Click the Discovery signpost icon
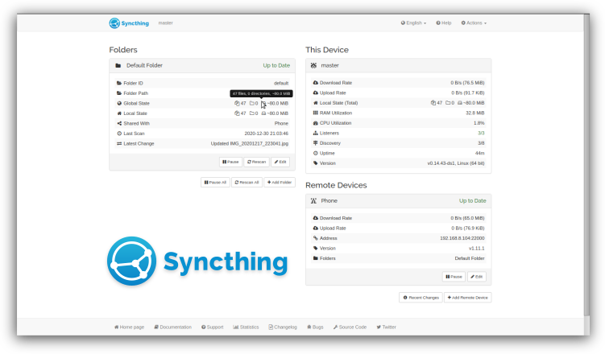Viewport: 605px width, 354px height. pos(315,143)
